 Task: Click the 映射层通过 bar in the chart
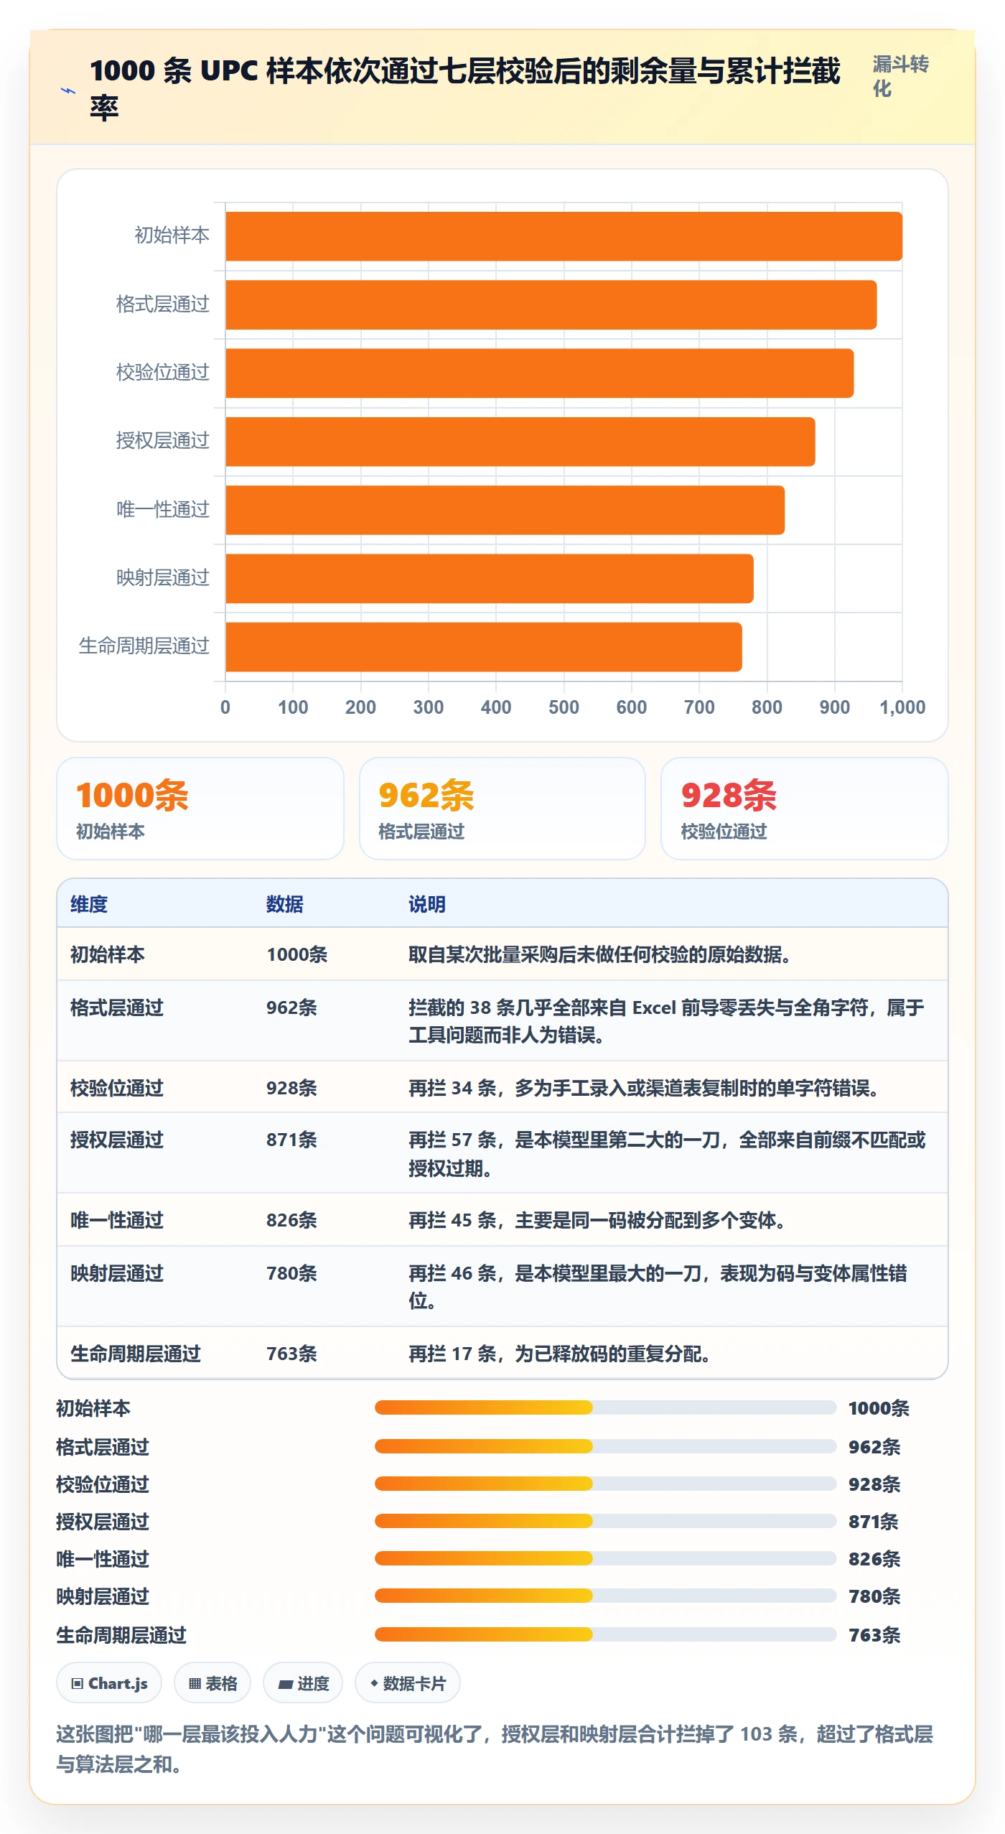[x=490, y=578]
